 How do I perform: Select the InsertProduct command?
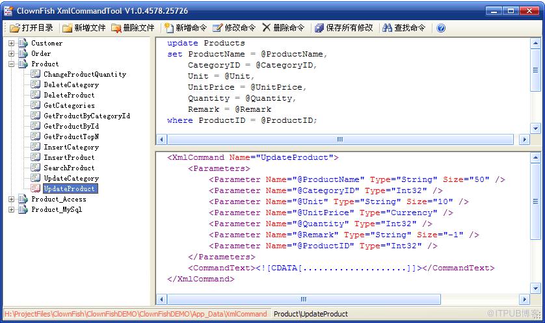click(69, 158)
